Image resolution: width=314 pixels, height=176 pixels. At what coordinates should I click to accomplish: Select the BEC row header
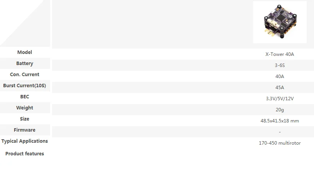point(24,97)
